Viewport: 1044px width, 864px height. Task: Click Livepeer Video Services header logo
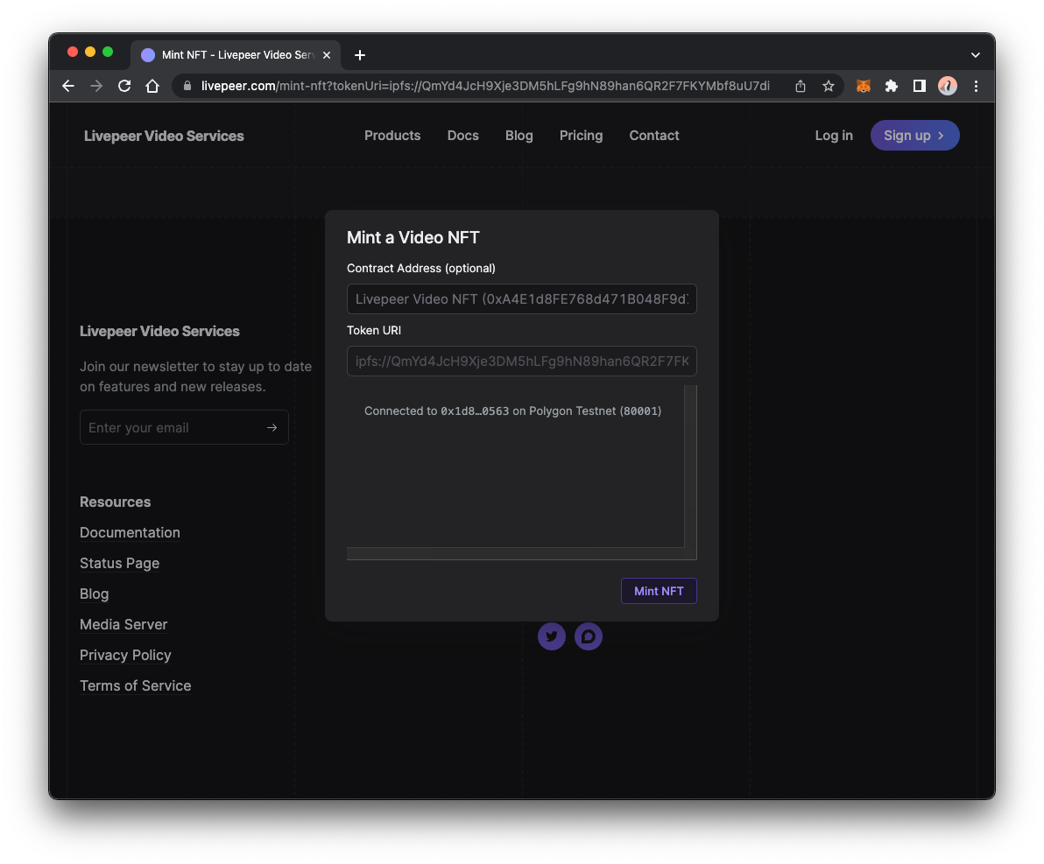point(164,136)
